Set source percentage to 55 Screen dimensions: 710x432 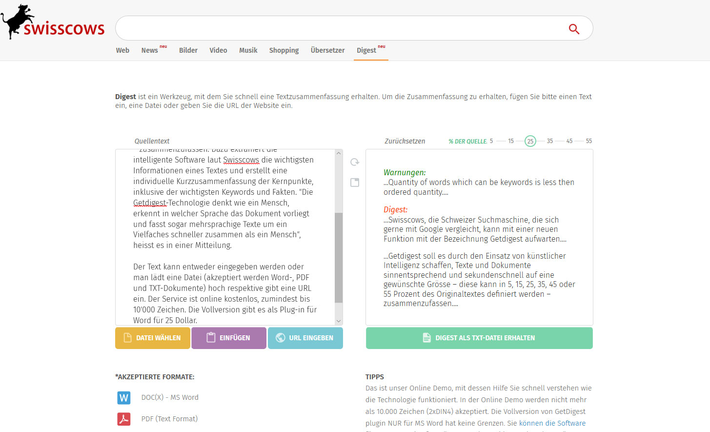tap(589, 141)
